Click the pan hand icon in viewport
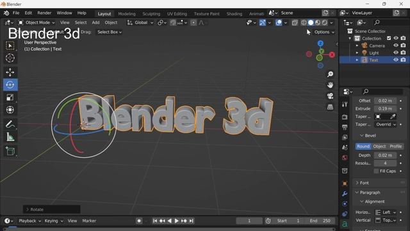Screen dimensions: 410x231 331,85
